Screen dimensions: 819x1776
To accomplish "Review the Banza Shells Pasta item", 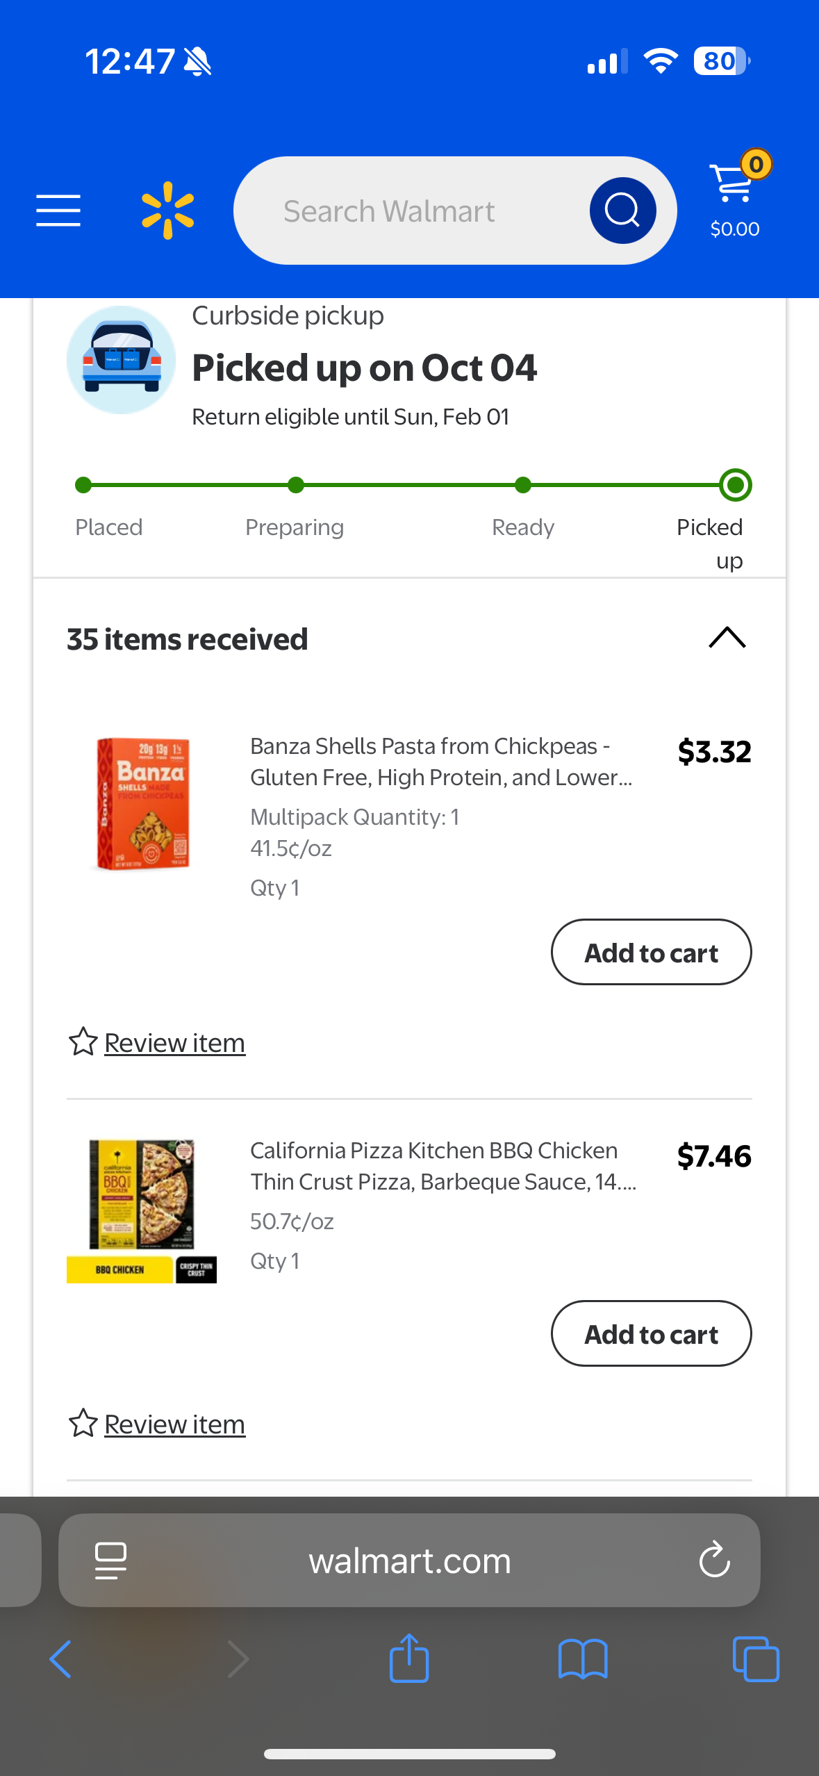I will pos(174,1043).
